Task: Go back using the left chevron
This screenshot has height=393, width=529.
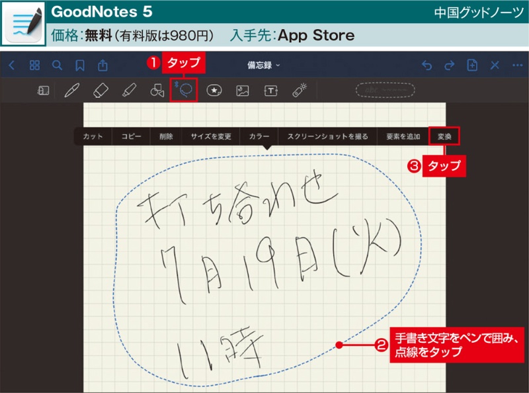Action: pyautogui.click(x=12, y=65)
